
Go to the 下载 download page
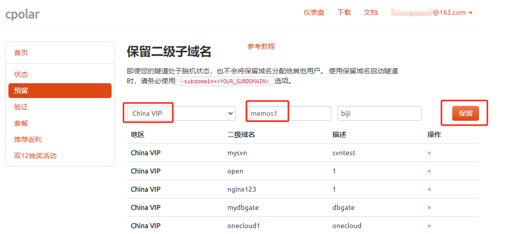click(x=344, y=12)
